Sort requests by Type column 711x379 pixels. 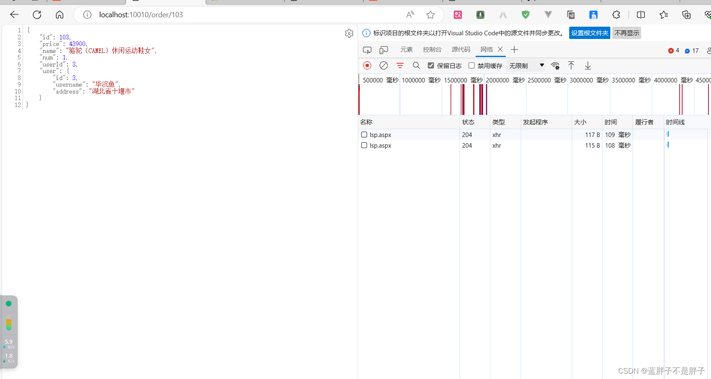505,122
